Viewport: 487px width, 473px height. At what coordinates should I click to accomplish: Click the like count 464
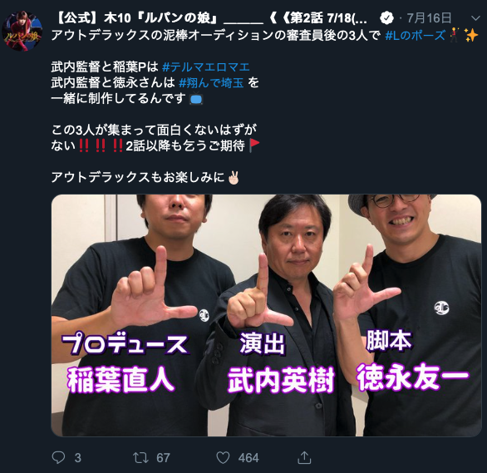(x=248, y=458)
